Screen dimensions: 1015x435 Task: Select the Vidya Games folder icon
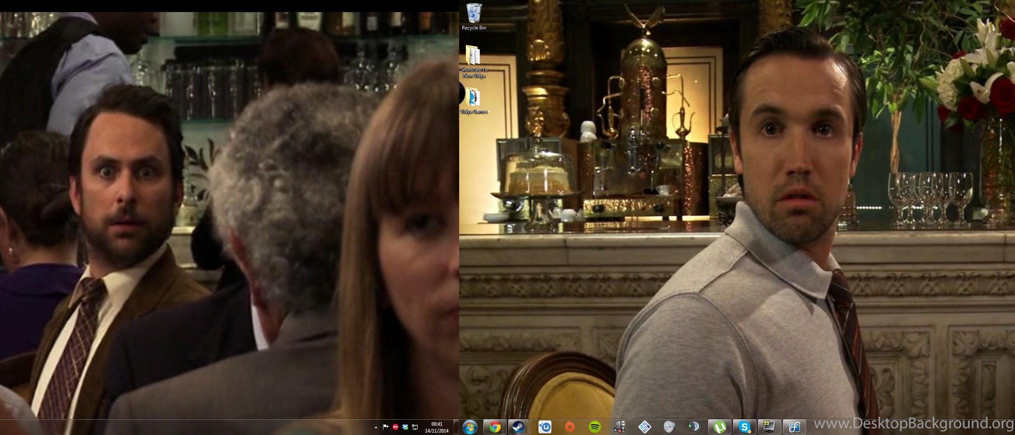tap(474, 101)
